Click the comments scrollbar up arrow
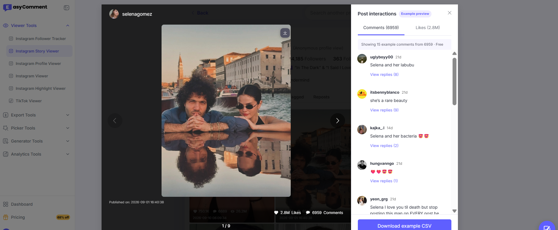Screen dimensions: 558x230 (454, 53)
